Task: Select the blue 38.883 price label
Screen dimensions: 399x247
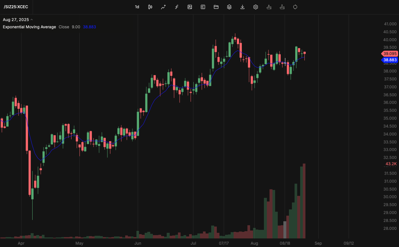Action: click(x=390, y=60)
